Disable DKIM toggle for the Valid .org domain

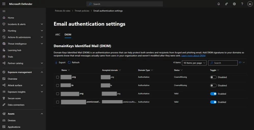click(x=213, y=94)
